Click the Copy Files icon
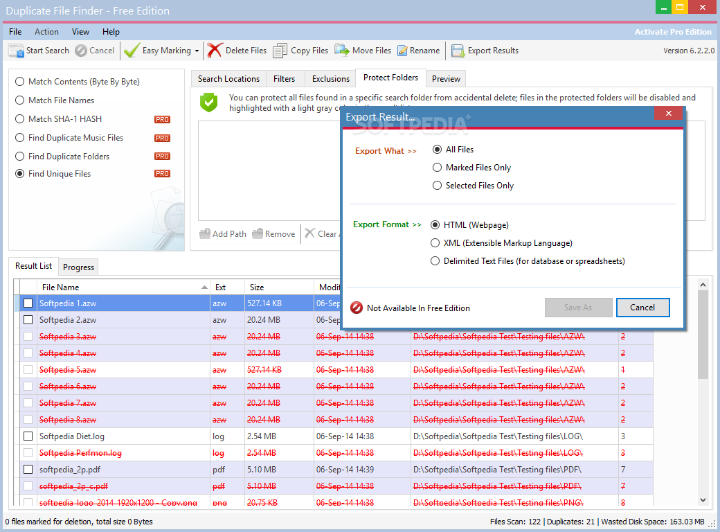720x532 pixels. pos(280,51)
